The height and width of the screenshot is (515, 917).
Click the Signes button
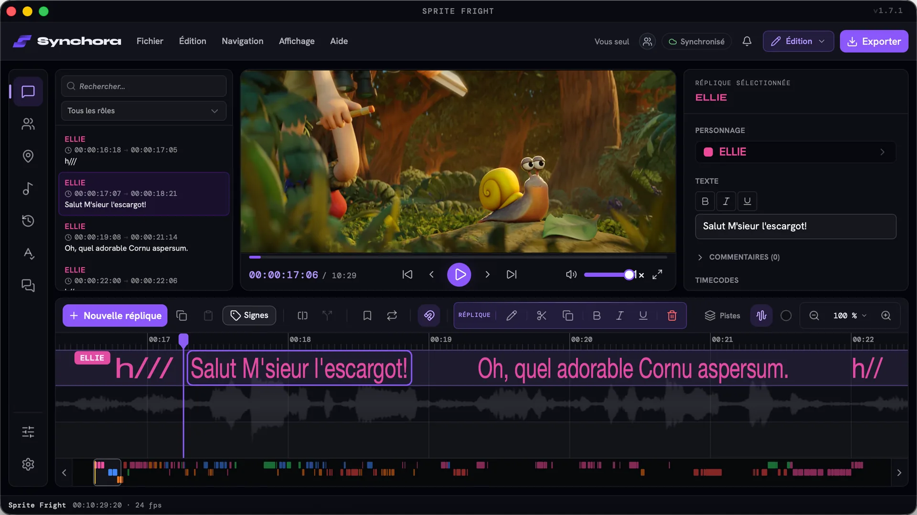(249, 315)
